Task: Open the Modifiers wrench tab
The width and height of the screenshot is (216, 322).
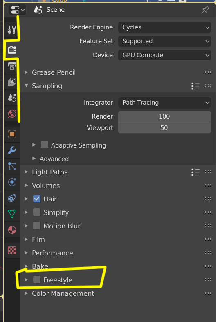Action: (12, 150)
